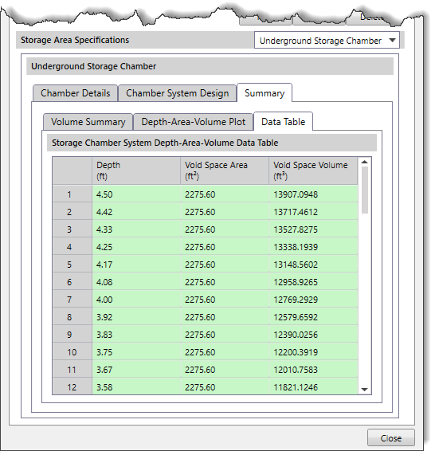This screenshot has height=451, width=435.
Task: Click depth cell 4.17
Action: [136, 265]
